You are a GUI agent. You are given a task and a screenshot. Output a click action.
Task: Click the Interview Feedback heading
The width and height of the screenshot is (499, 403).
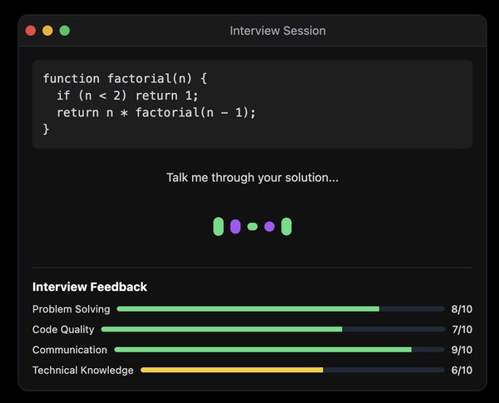point(90,287)
